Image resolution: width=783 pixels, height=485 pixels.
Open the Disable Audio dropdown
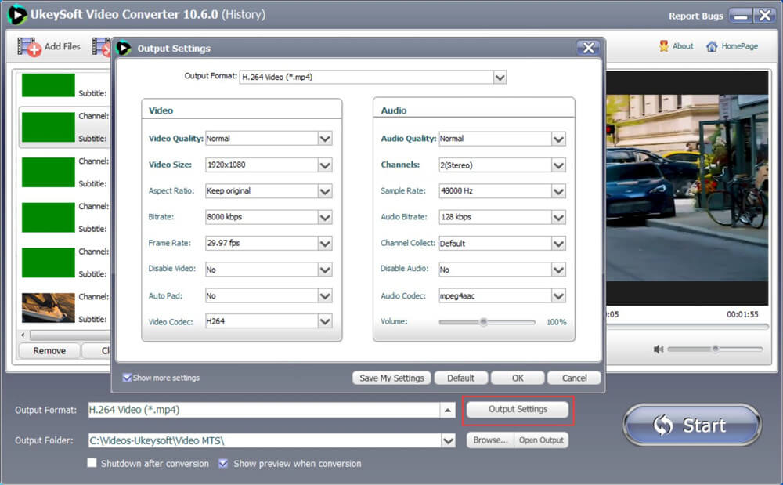coord(503,270)
